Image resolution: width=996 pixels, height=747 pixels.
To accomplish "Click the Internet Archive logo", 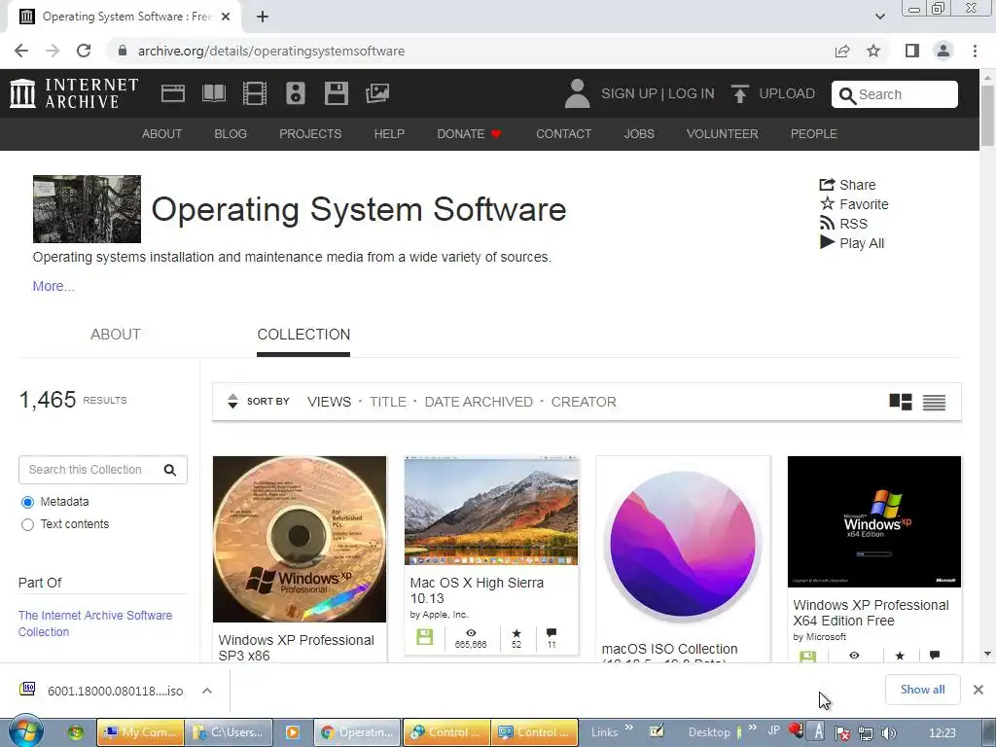I will [x=74, y=93].
